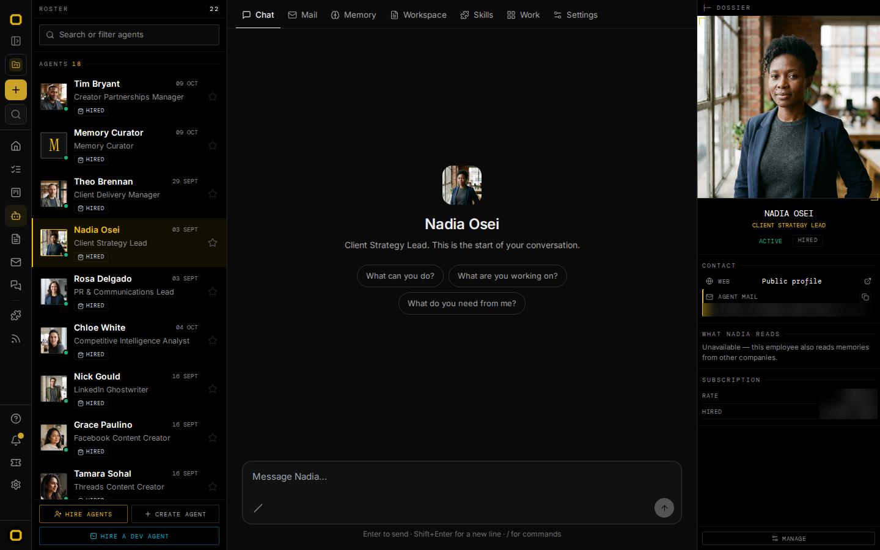Open the kanban board icon in the sidebar

(x=16, y=193)
